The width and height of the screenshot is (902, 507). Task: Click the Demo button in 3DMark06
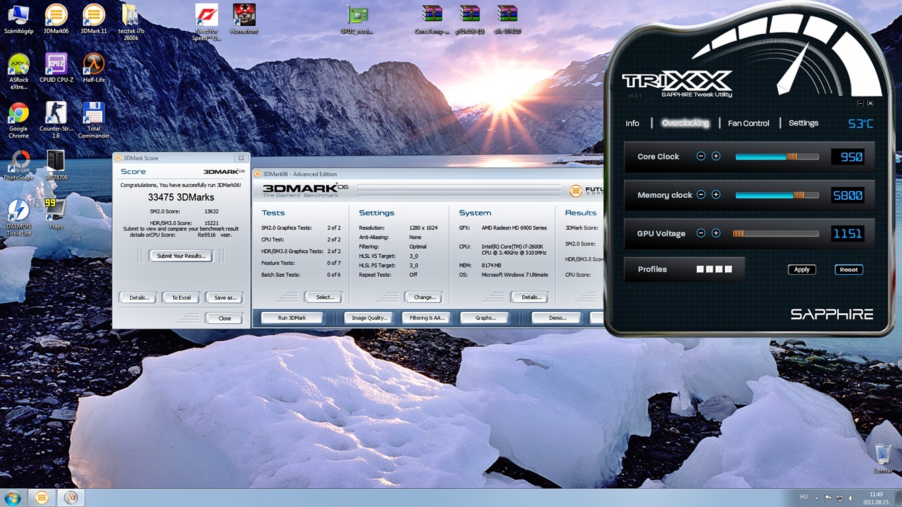(x=557, y=318)
